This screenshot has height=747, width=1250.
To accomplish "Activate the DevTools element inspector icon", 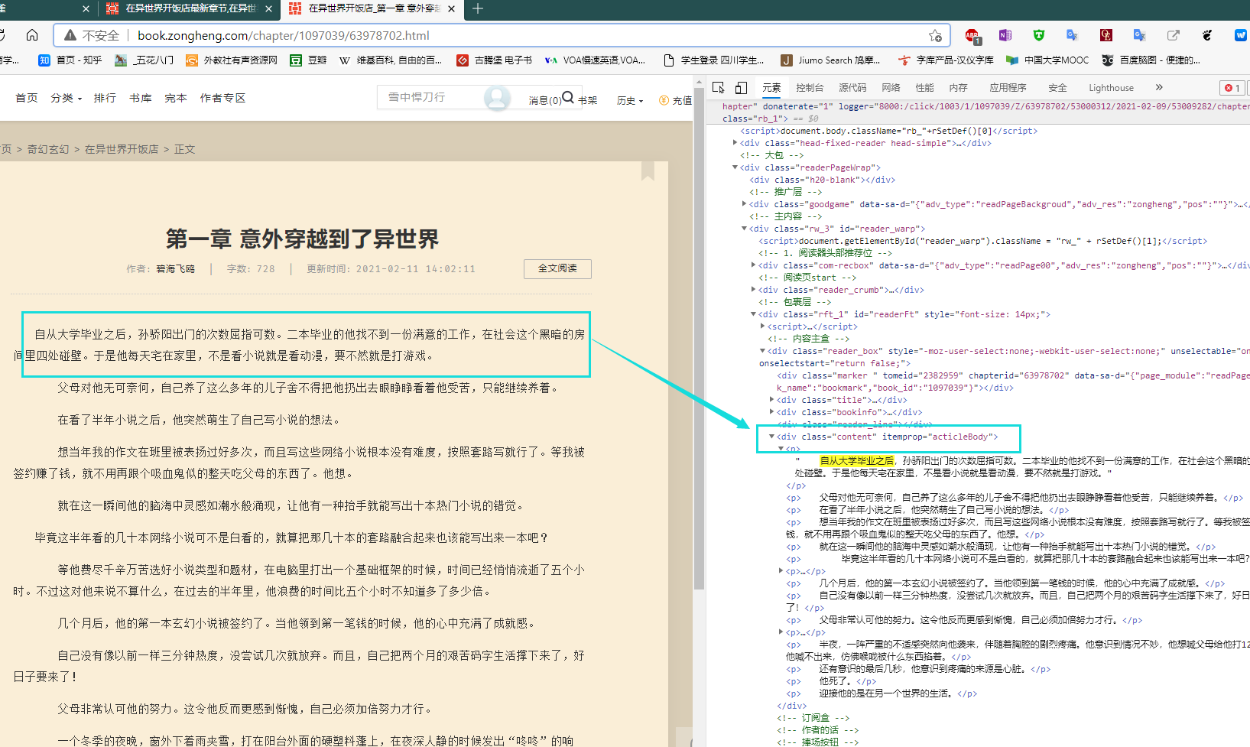I will pos(718,87).
